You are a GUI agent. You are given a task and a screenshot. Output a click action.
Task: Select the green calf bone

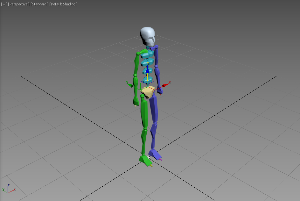[144, 142]
